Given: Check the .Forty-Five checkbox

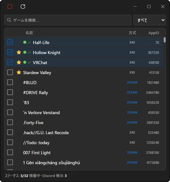Looking at the screenshot, I should tap(10, 122).
